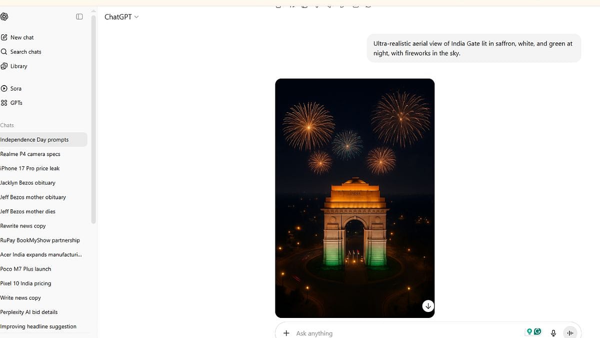Start voice mode with the waveform button
Viewport: 600px width, 338px height.
(x=570, y=333)
